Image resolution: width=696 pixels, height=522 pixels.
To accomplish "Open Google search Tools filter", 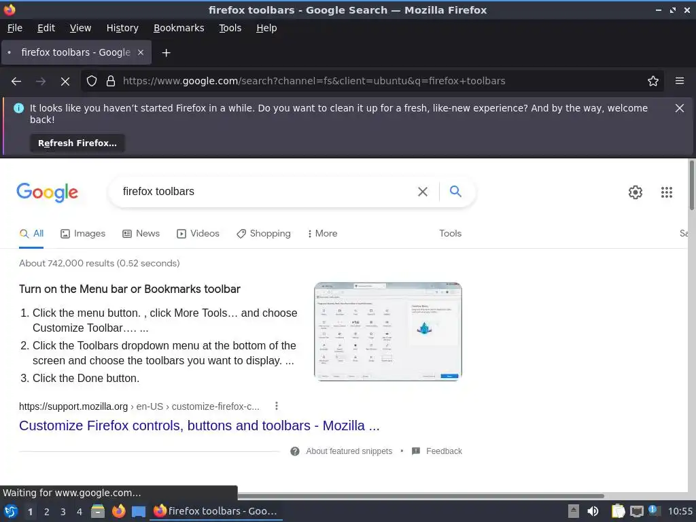I will (x=450, y=234).
